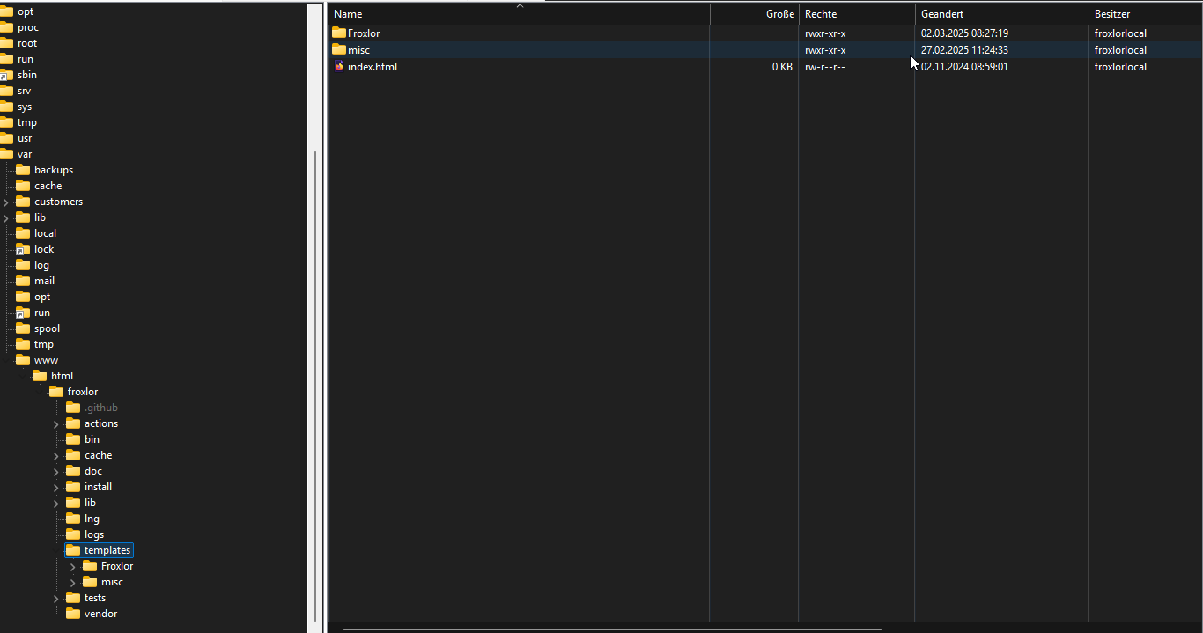The height and width of the screenshot is (633, 1203).
Task: Click the html folder icon
Action: point(40,376)
